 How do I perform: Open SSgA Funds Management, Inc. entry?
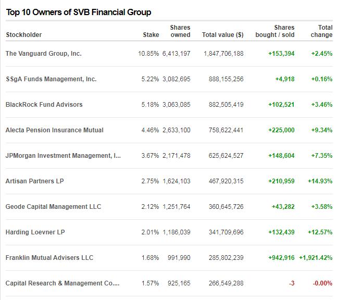(x=51, y=79)
